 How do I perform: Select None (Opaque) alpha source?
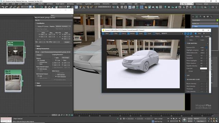point(56,77)
